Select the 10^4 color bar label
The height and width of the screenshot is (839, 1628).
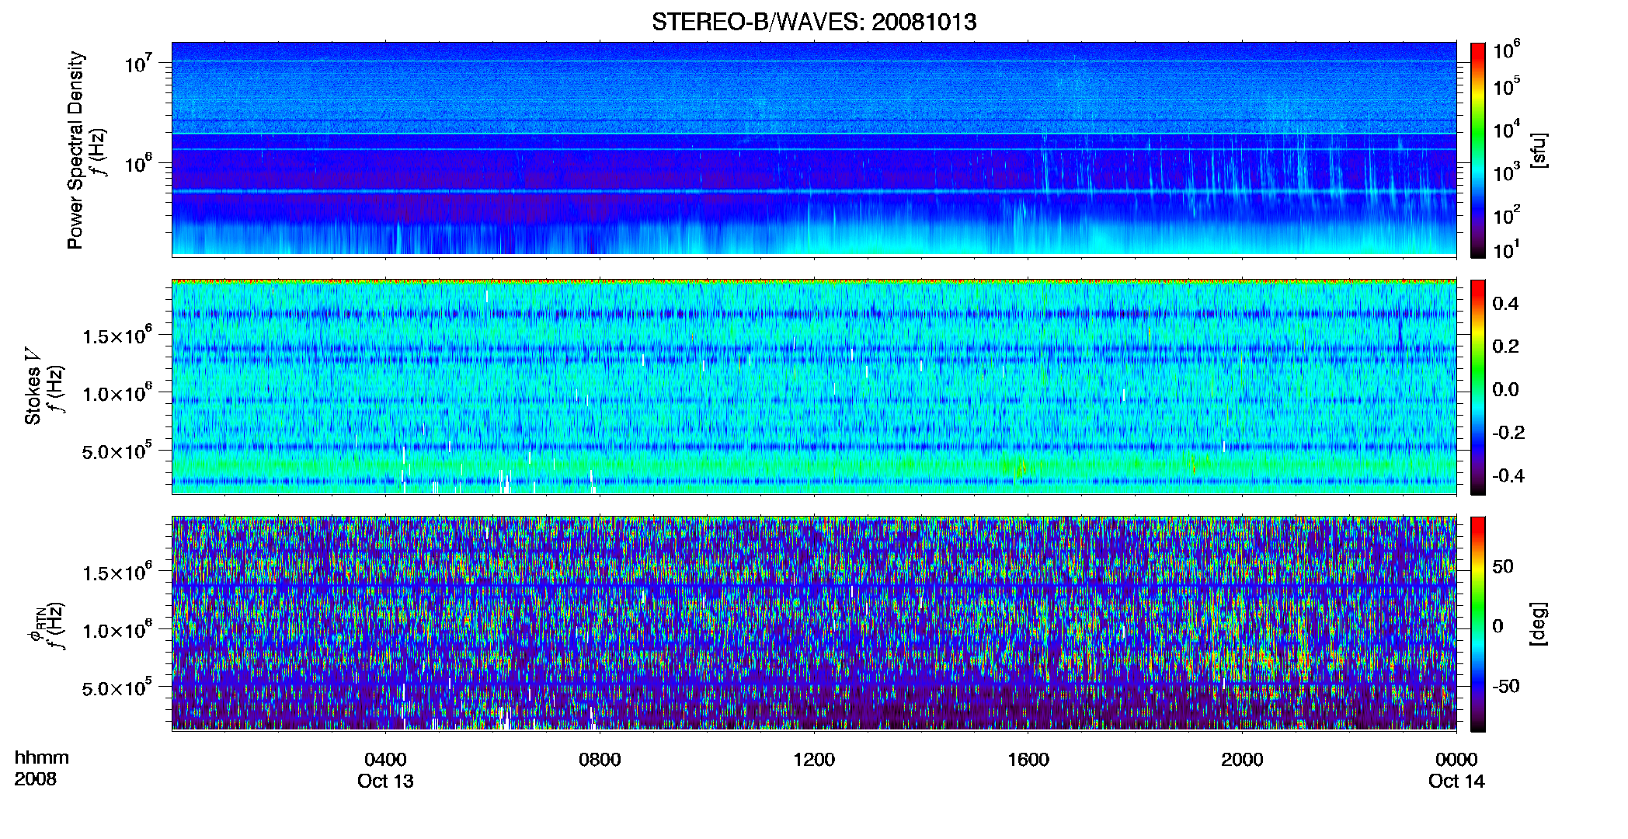(x=1506, y=129)
